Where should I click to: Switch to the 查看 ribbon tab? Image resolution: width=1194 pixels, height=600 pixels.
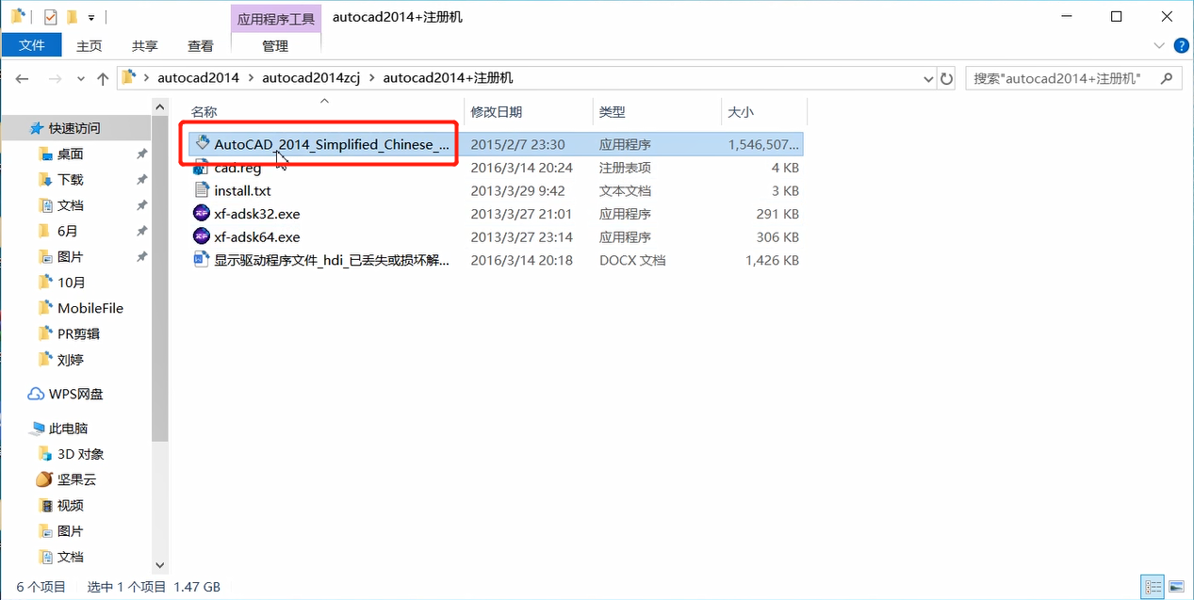pyautogui.click(x=200, y=44)
